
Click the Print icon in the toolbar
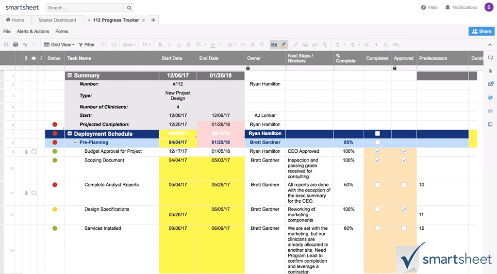pyautogui.click(x=16, y=45)
